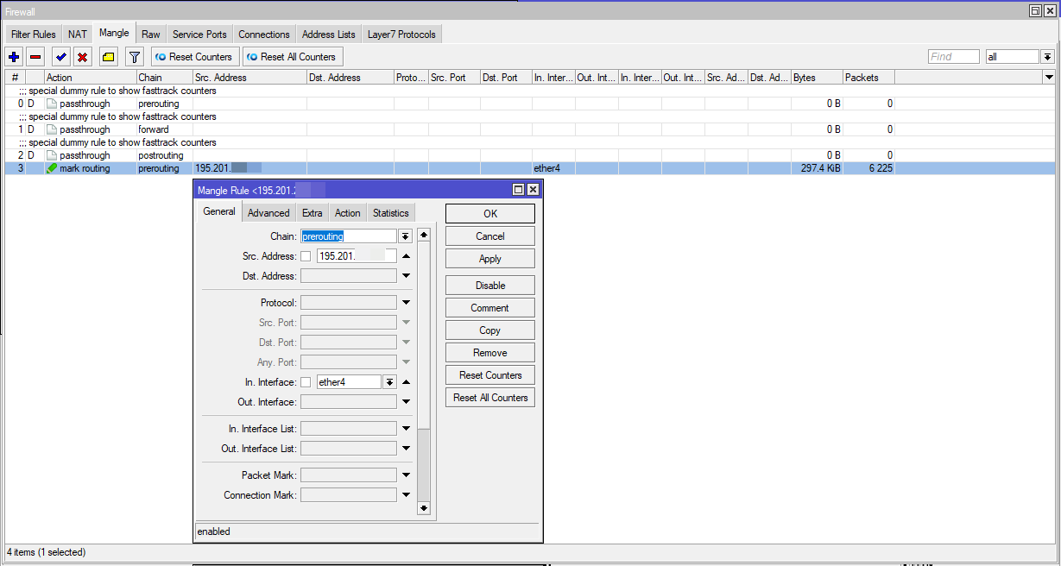The height and width of the screenshot is (566, 1061).
Task: Expand the Out. Interface field
Action: pyautogui.click(x=406, y=402)
